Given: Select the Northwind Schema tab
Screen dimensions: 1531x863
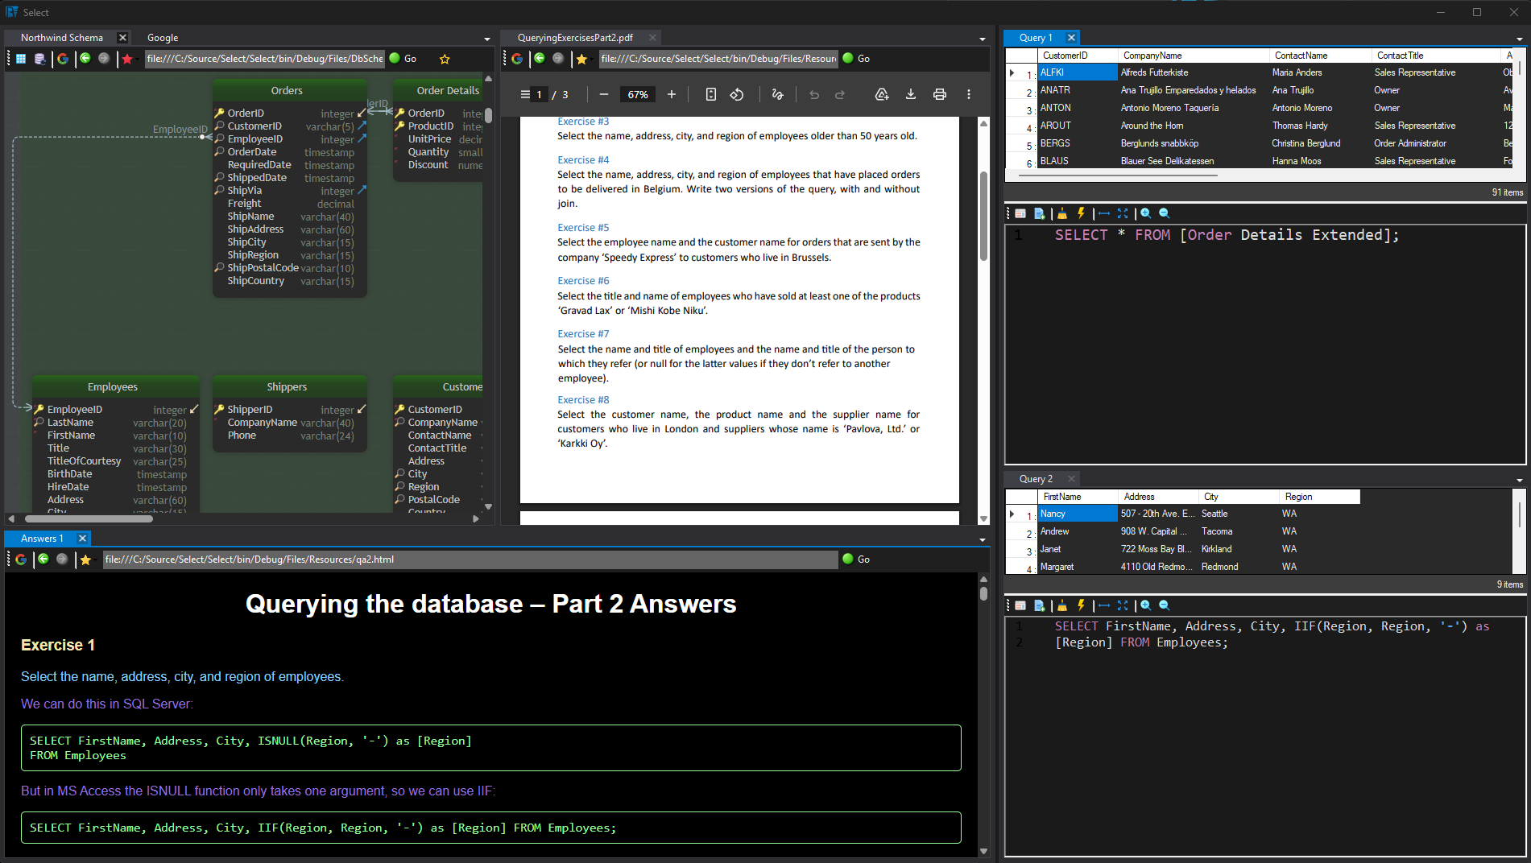Looking at the screenshot, I should pos(62,38).
